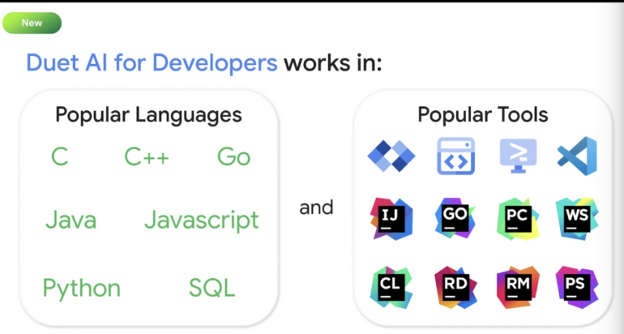The image size is (624, 334).
Task: Click the Javascript language text
Action: [x=201, y=220]
